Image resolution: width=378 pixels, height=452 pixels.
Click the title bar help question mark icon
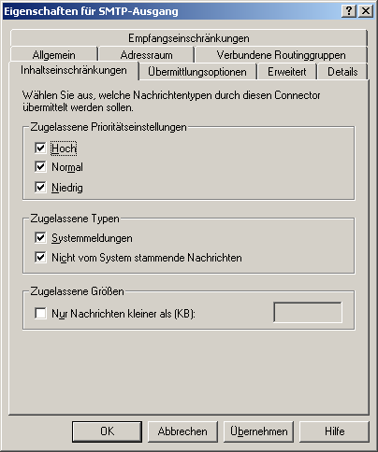point(349,11)
